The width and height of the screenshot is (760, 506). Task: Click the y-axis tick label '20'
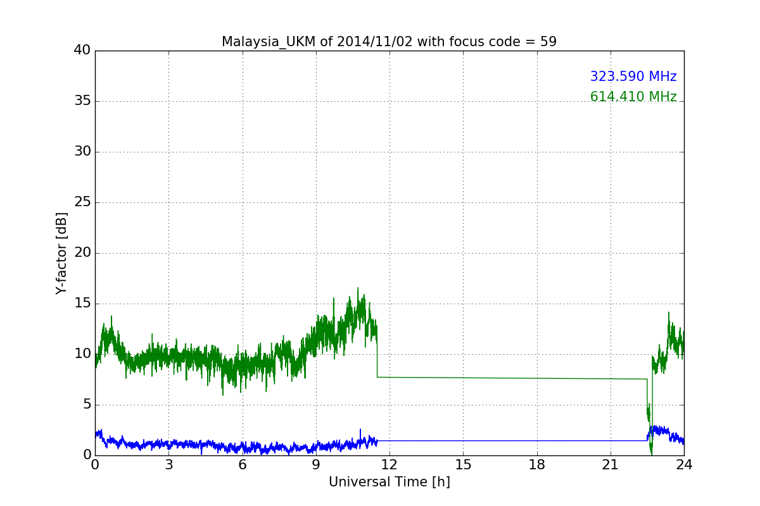[82, 253]
